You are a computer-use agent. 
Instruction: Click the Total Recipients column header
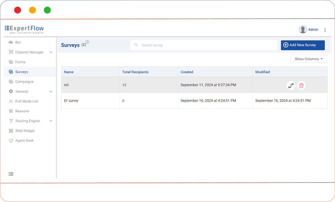(x=135, y=72)
